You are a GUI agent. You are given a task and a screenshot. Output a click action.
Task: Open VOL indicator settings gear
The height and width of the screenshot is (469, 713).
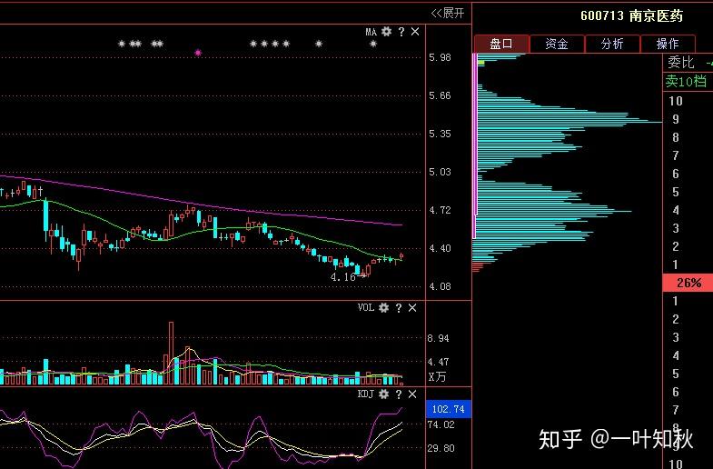point(384,308)
